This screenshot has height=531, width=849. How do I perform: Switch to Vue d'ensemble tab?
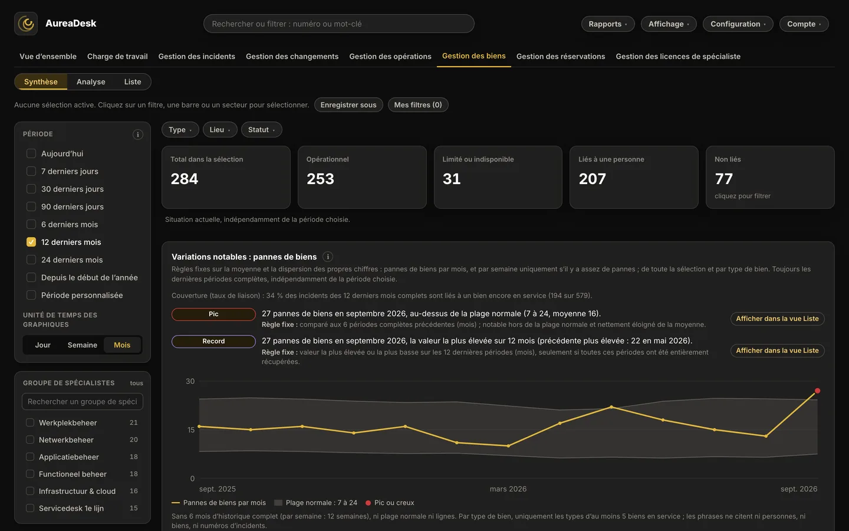pos(48,57)
